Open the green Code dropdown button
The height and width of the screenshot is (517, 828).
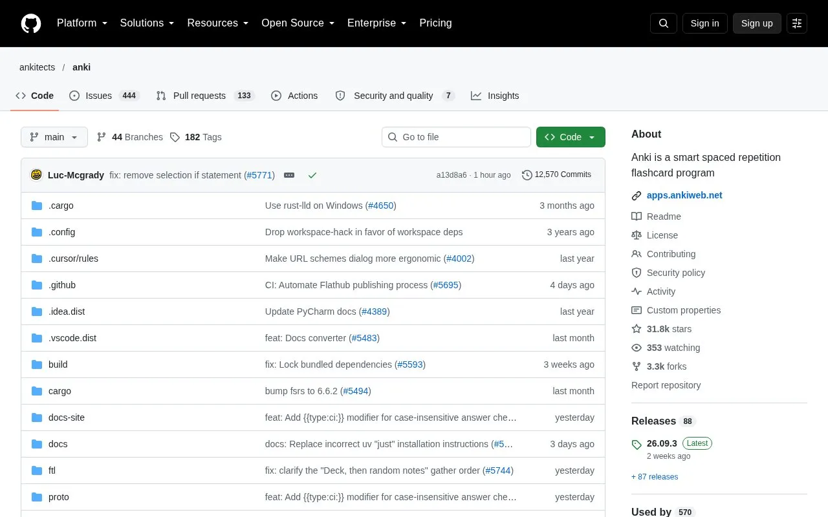point(571,137)
